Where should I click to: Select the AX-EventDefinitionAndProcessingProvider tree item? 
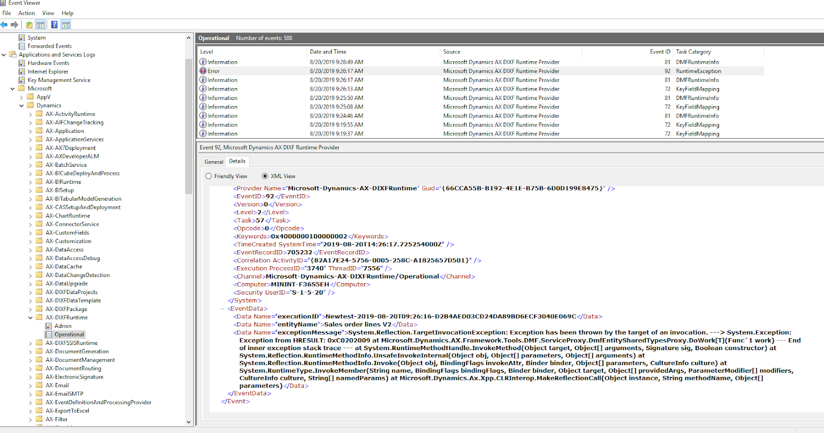(x=98, y=403)
